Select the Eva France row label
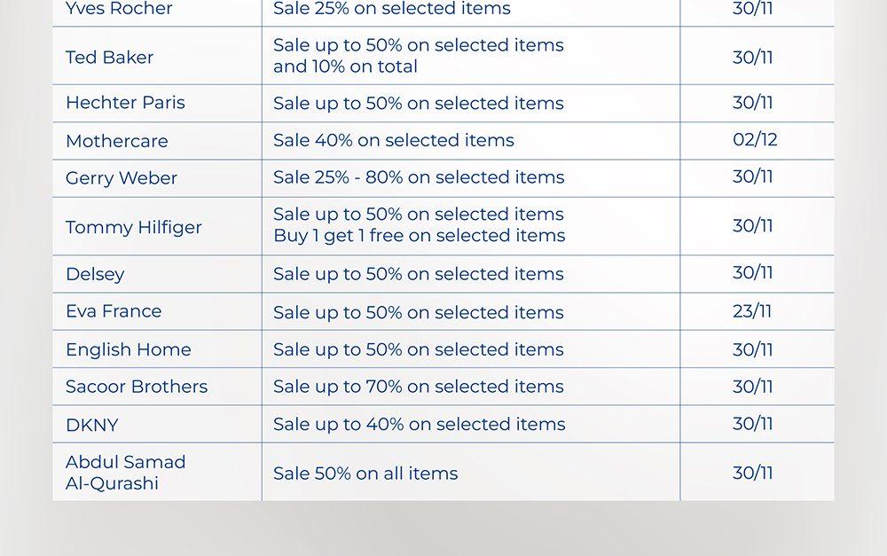Viewport: 887px width, 556px height. [x=114, y=311]
